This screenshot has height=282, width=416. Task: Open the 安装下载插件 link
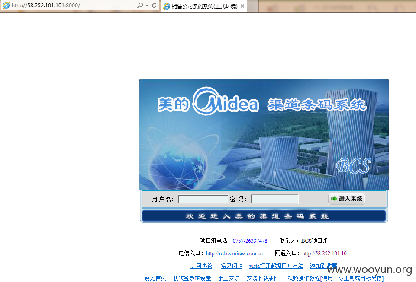(x=263, y=278)
